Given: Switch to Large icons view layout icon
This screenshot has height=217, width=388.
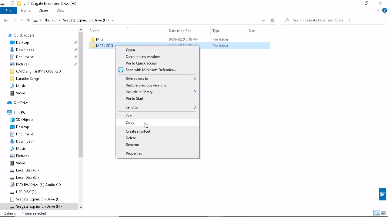Looking at the screenshot, I should click(383, 213).
